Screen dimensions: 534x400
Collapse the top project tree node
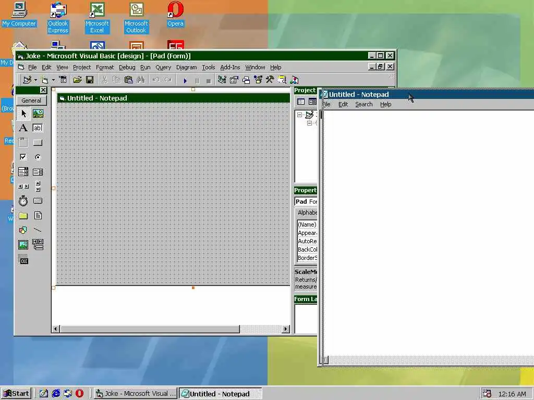(300, 115)
